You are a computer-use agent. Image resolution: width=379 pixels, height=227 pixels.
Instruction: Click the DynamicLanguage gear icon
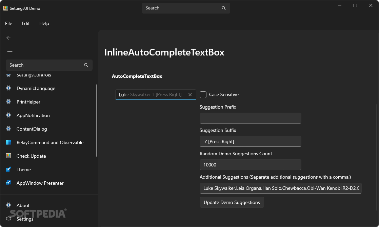click(8, 88)
